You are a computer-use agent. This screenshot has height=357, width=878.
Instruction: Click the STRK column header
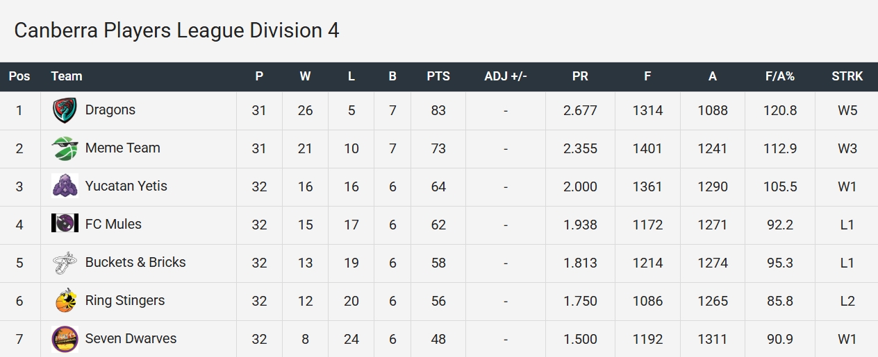click(847, 76)
